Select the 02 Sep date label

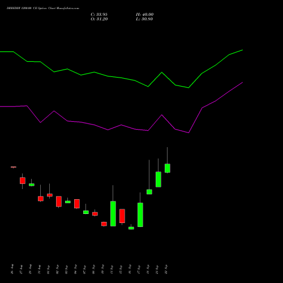pyautogui.click(x=58, y=269)
